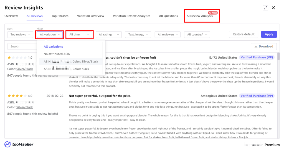Close the Review Insights panel
Image resolution: width=284 pixels, height=151 pixels.
click(273, 8)
